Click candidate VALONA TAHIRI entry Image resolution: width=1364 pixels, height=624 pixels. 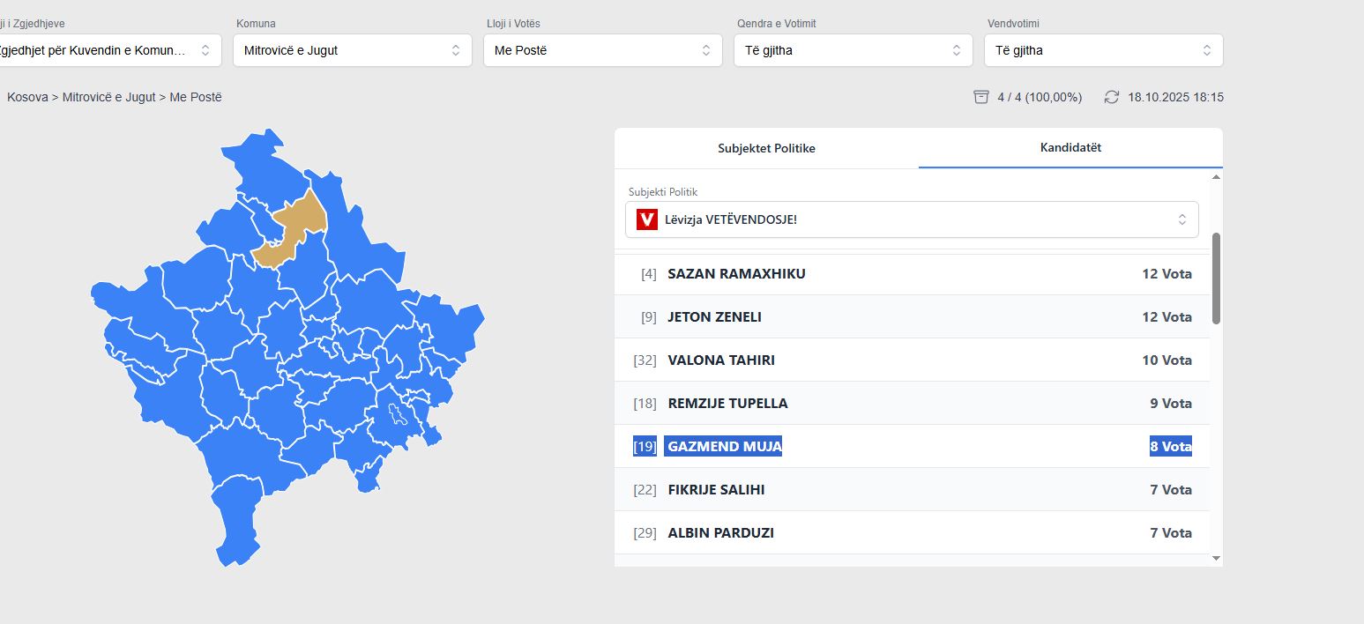click(x=912, y=360)
